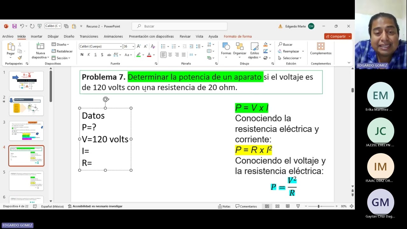
Task: Apply the green text highlight color
Action: 139,55
